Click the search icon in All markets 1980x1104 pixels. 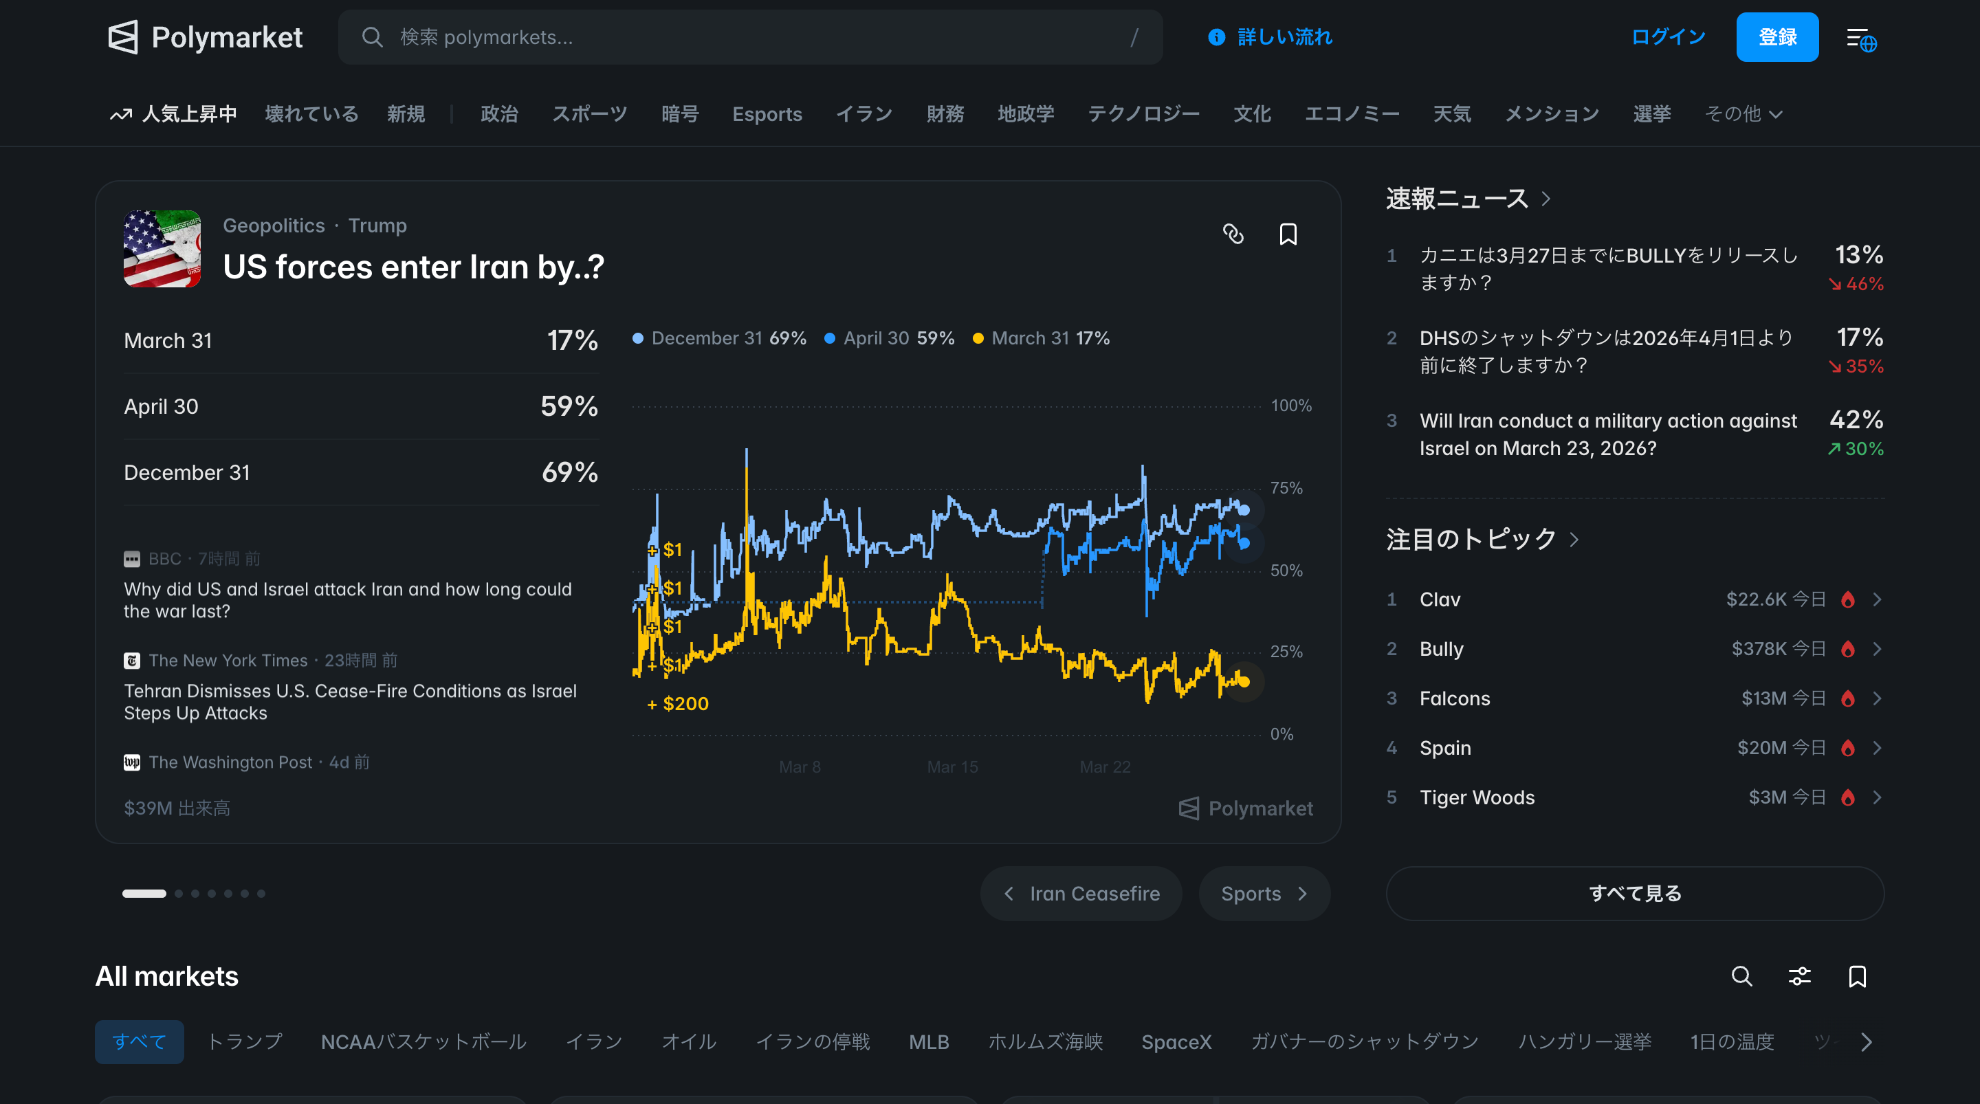(1741, 975)
